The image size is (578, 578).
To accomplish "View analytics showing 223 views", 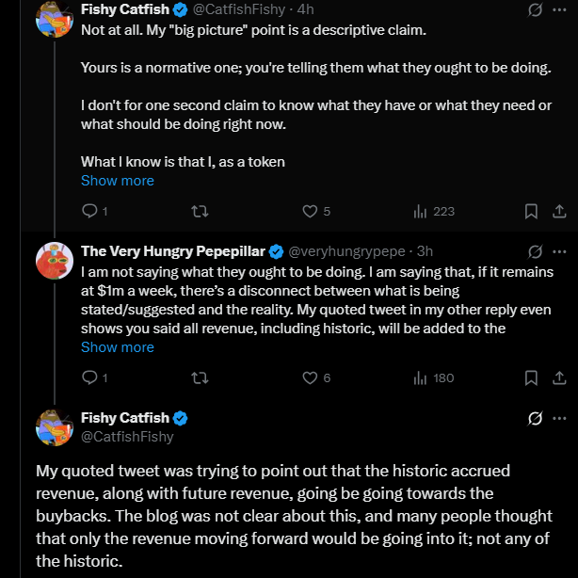I will [x=420, y=211].
